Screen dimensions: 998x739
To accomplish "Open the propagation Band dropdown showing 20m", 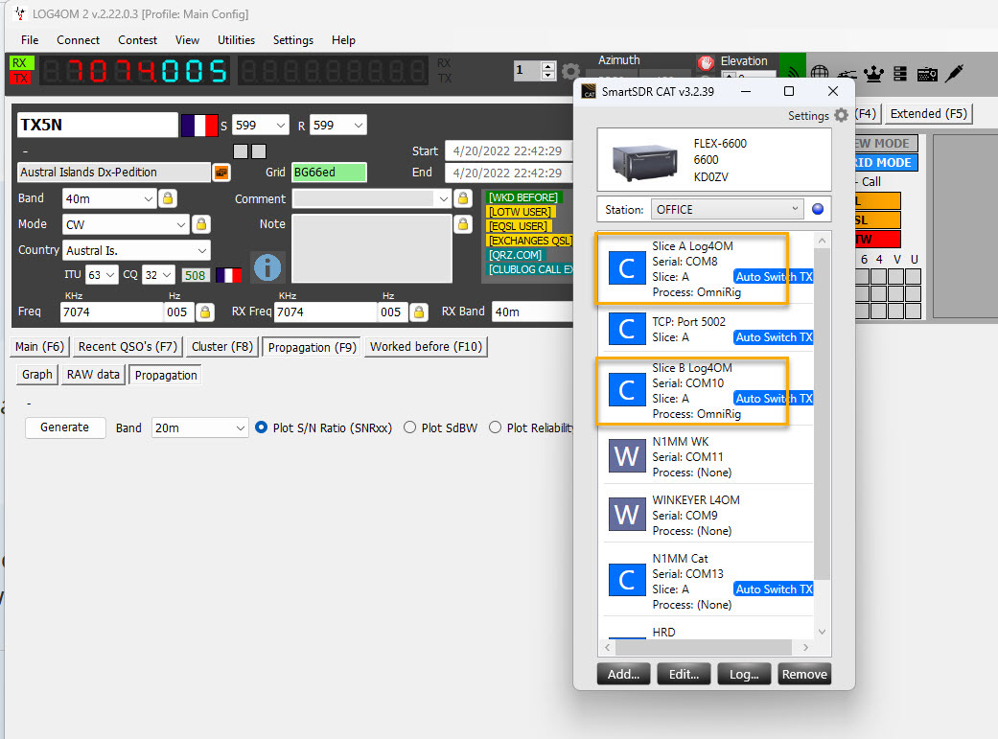I will pos(199,427).
